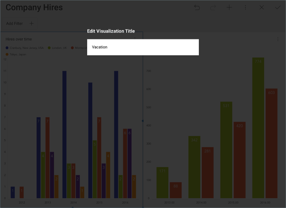The width and height of the screenshot is (286, 208).
Task: Select the red bar labeled 603
Action: tap(271, 143)
